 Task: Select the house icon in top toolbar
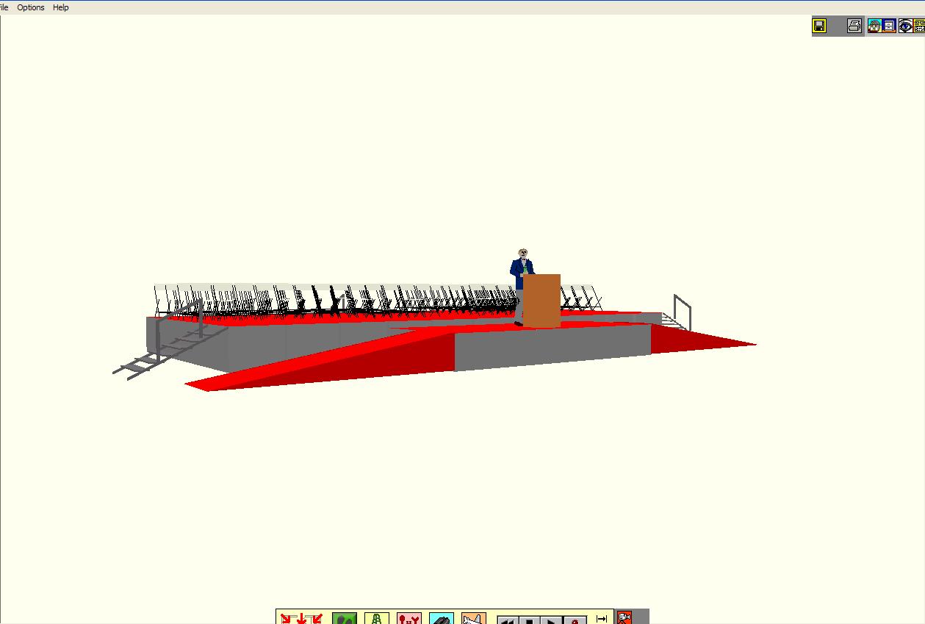874,26
